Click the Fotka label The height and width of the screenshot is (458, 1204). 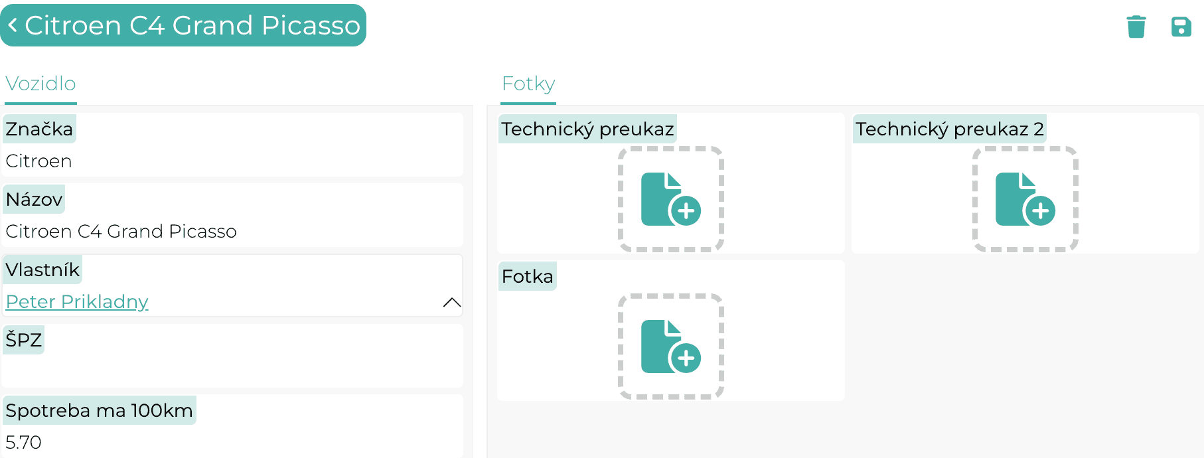(528, 276)
